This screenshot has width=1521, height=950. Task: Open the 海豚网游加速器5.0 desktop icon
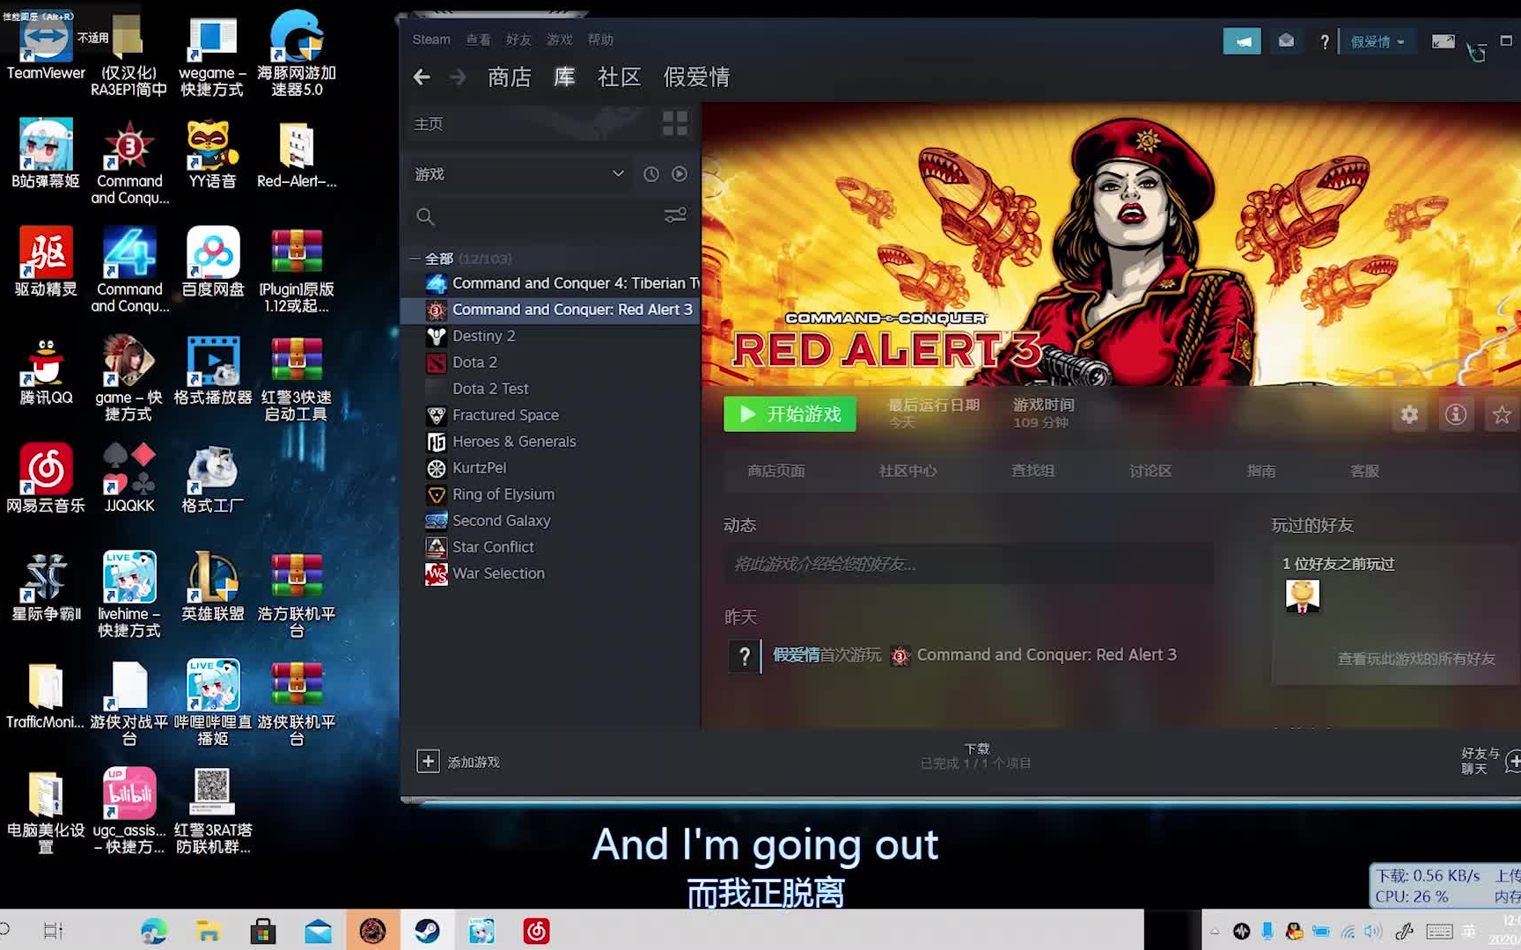[297, 55]
